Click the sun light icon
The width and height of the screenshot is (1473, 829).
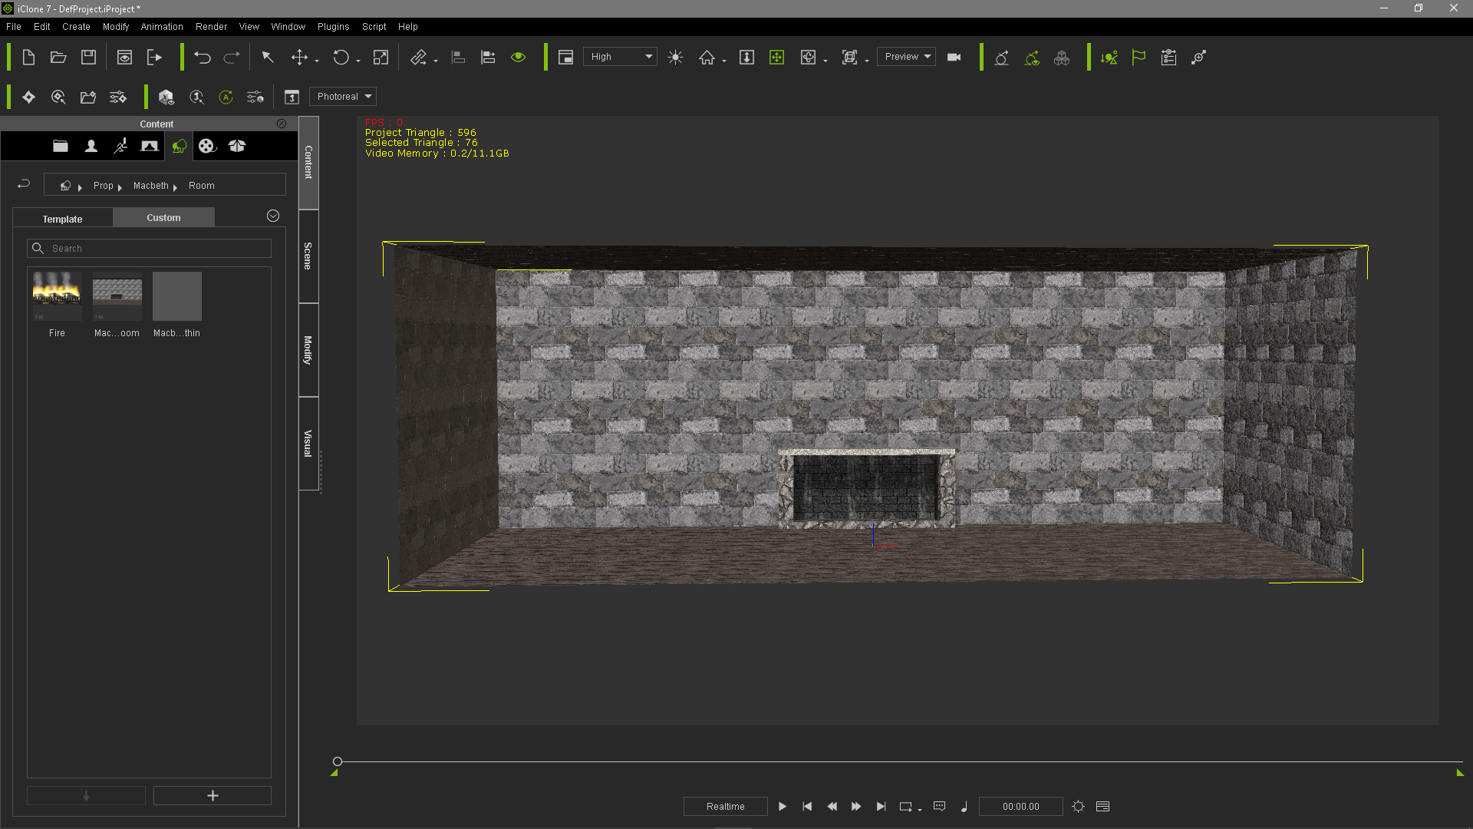(x=675, y=58)
